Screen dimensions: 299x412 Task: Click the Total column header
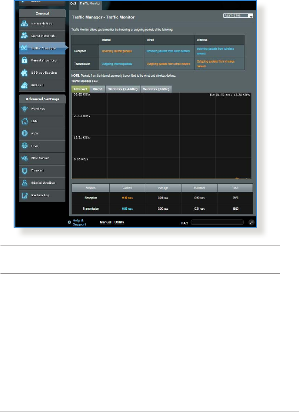coord(236,188)
